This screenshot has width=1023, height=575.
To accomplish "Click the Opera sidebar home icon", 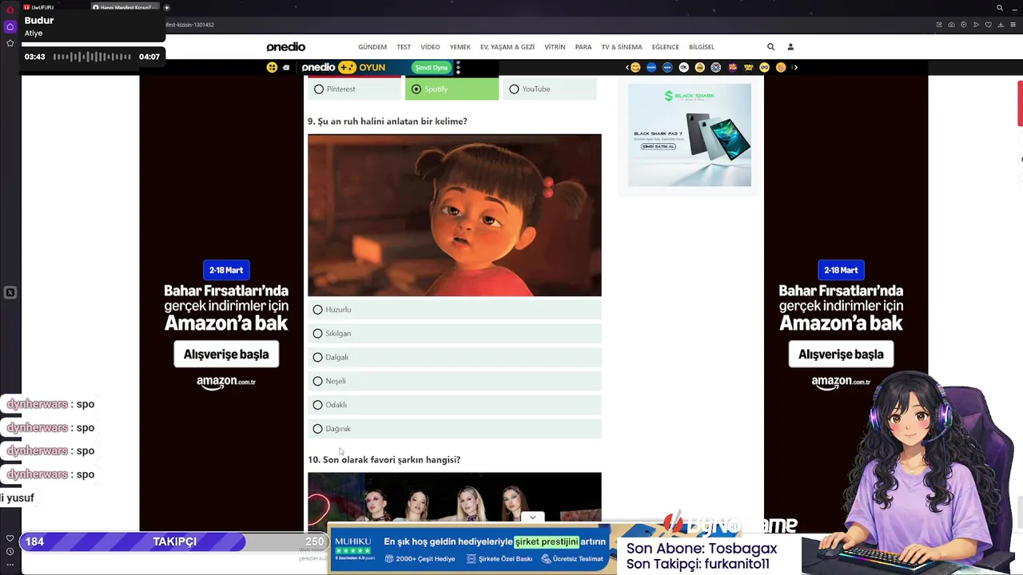I will coord(10,26).
